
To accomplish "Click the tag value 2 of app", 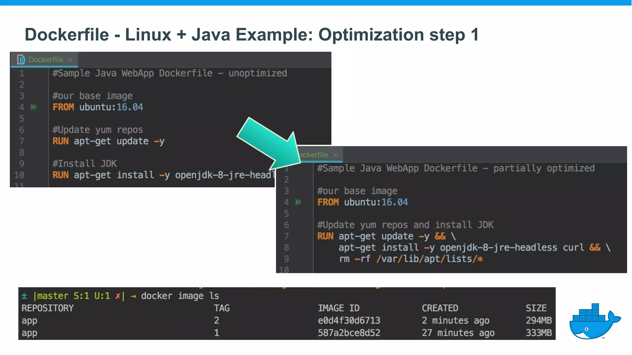I will pyautogui.click(x=217, y=320).
